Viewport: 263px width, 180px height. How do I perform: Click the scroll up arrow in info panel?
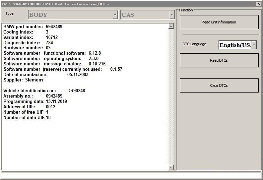pos(171,26)
